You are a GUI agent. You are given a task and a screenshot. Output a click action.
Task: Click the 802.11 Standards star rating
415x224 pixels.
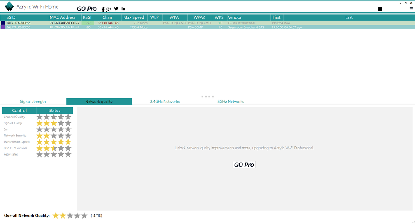54,148
